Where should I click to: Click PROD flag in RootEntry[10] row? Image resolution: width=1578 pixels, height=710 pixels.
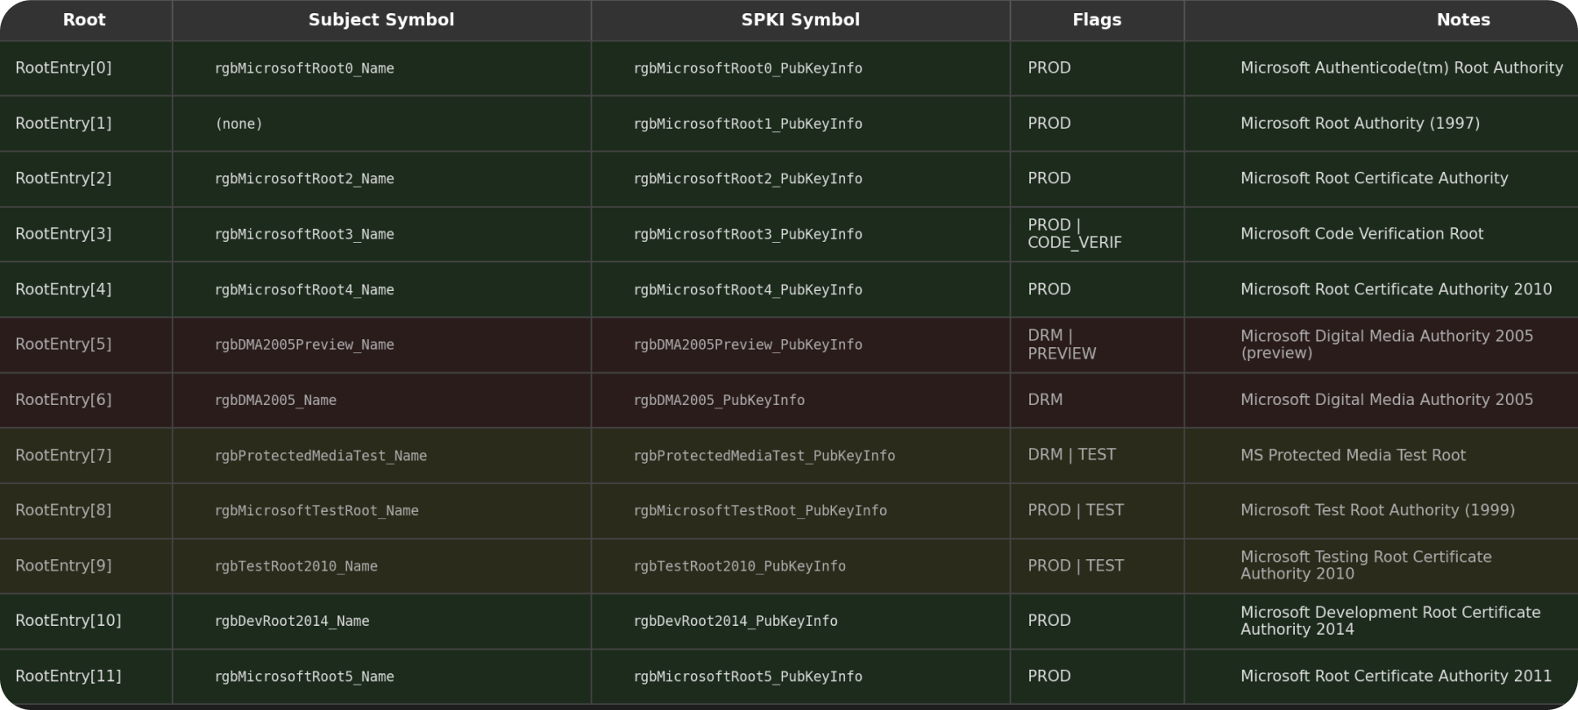tap(1049, 621)
